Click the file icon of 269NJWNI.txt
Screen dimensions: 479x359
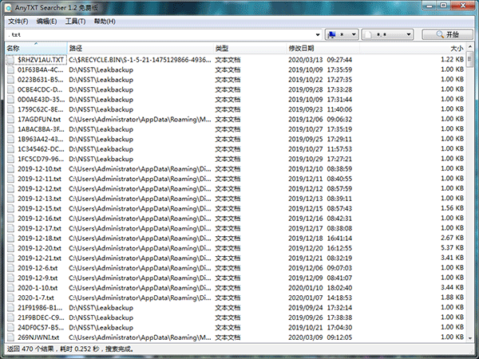10,337
